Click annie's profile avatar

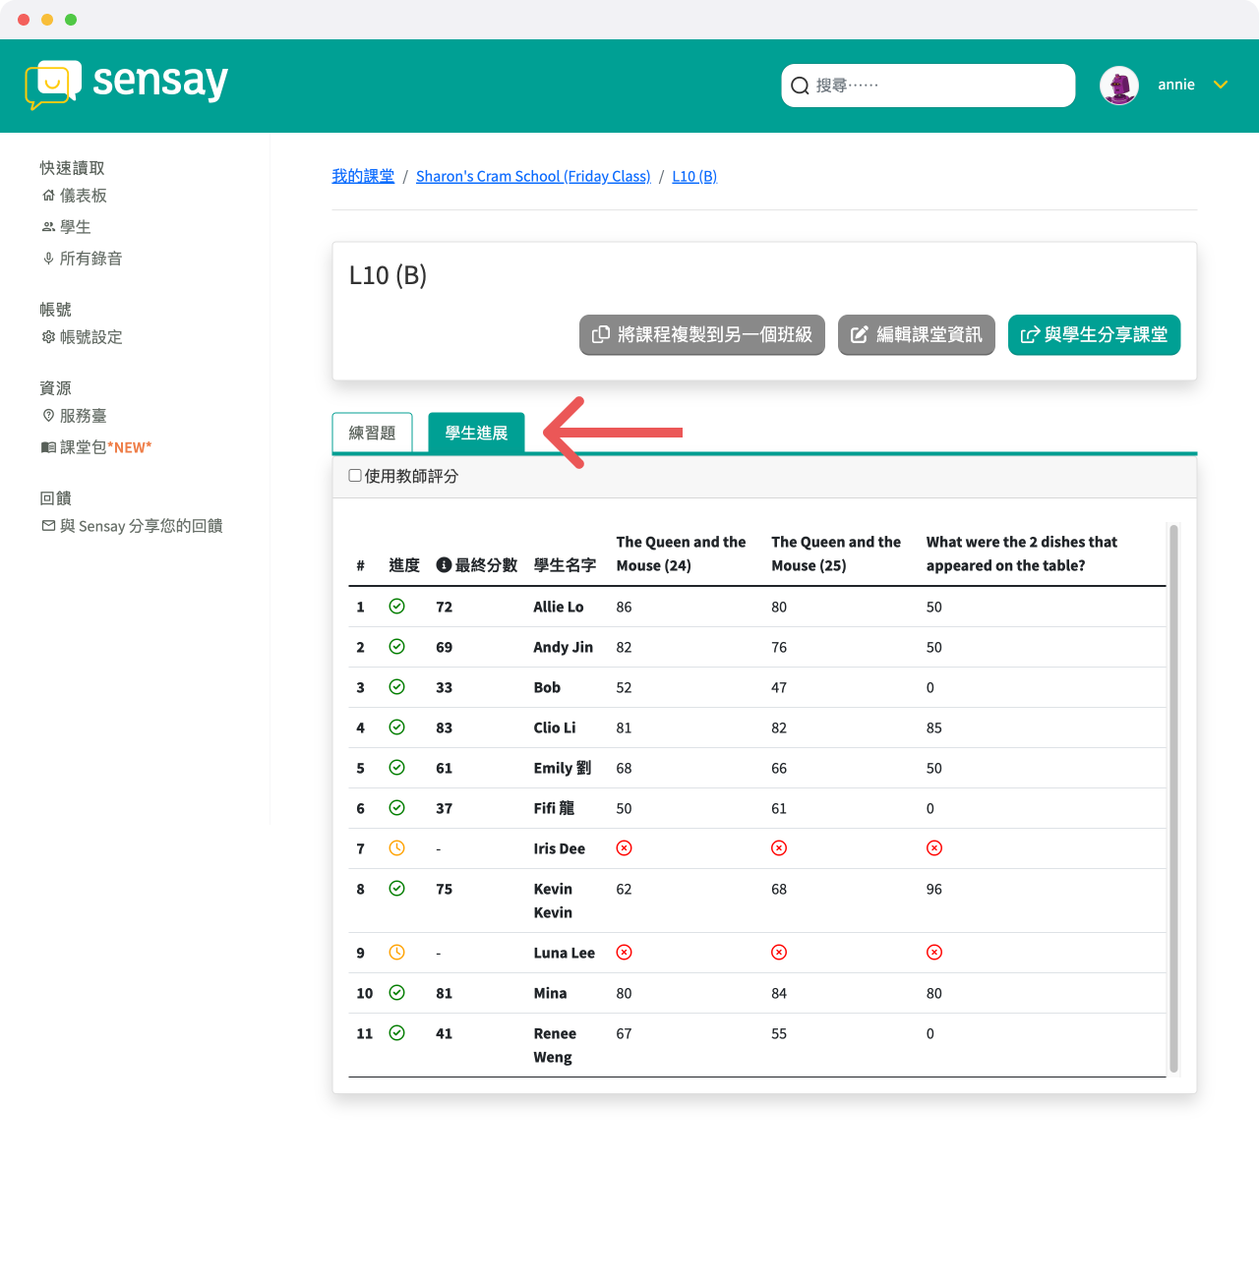[1119, 86]
